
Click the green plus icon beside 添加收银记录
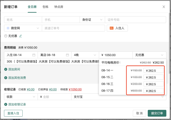coord(6,104)
